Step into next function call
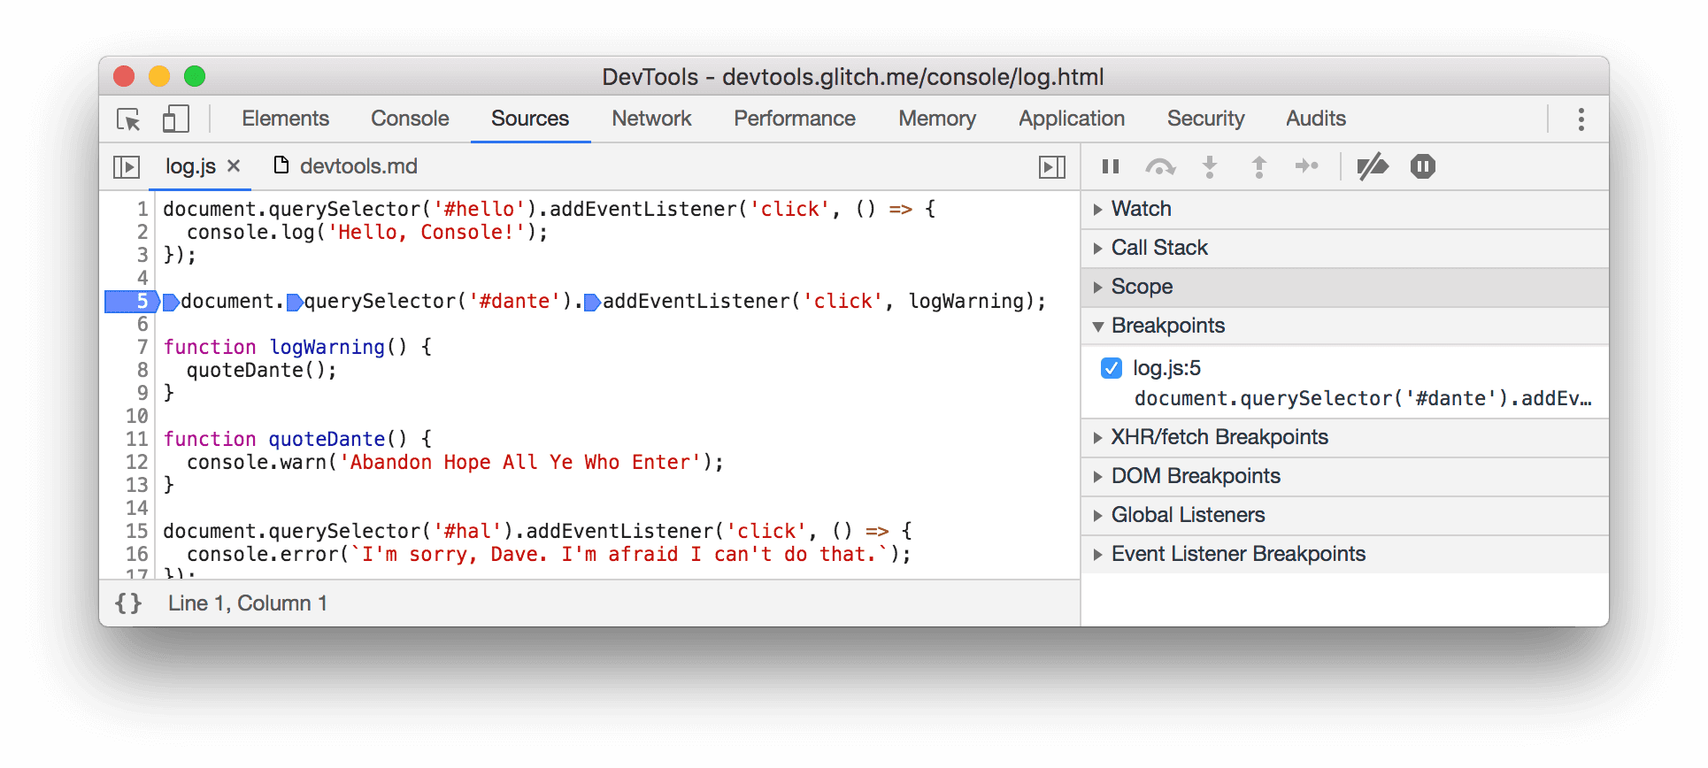This screenshot has height=768, width=1708. pyautogui.click(x=1209, y=166)
